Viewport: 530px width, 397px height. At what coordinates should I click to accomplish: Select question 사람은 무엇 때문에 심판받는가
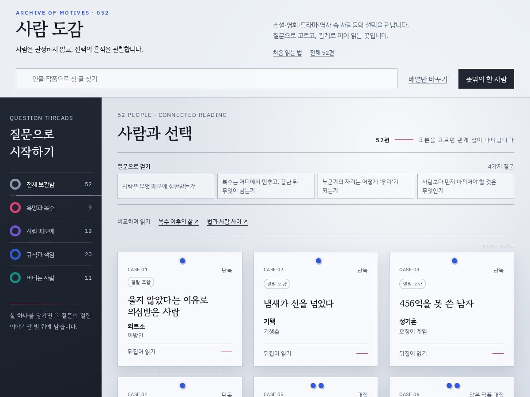[x=166, y=186]
